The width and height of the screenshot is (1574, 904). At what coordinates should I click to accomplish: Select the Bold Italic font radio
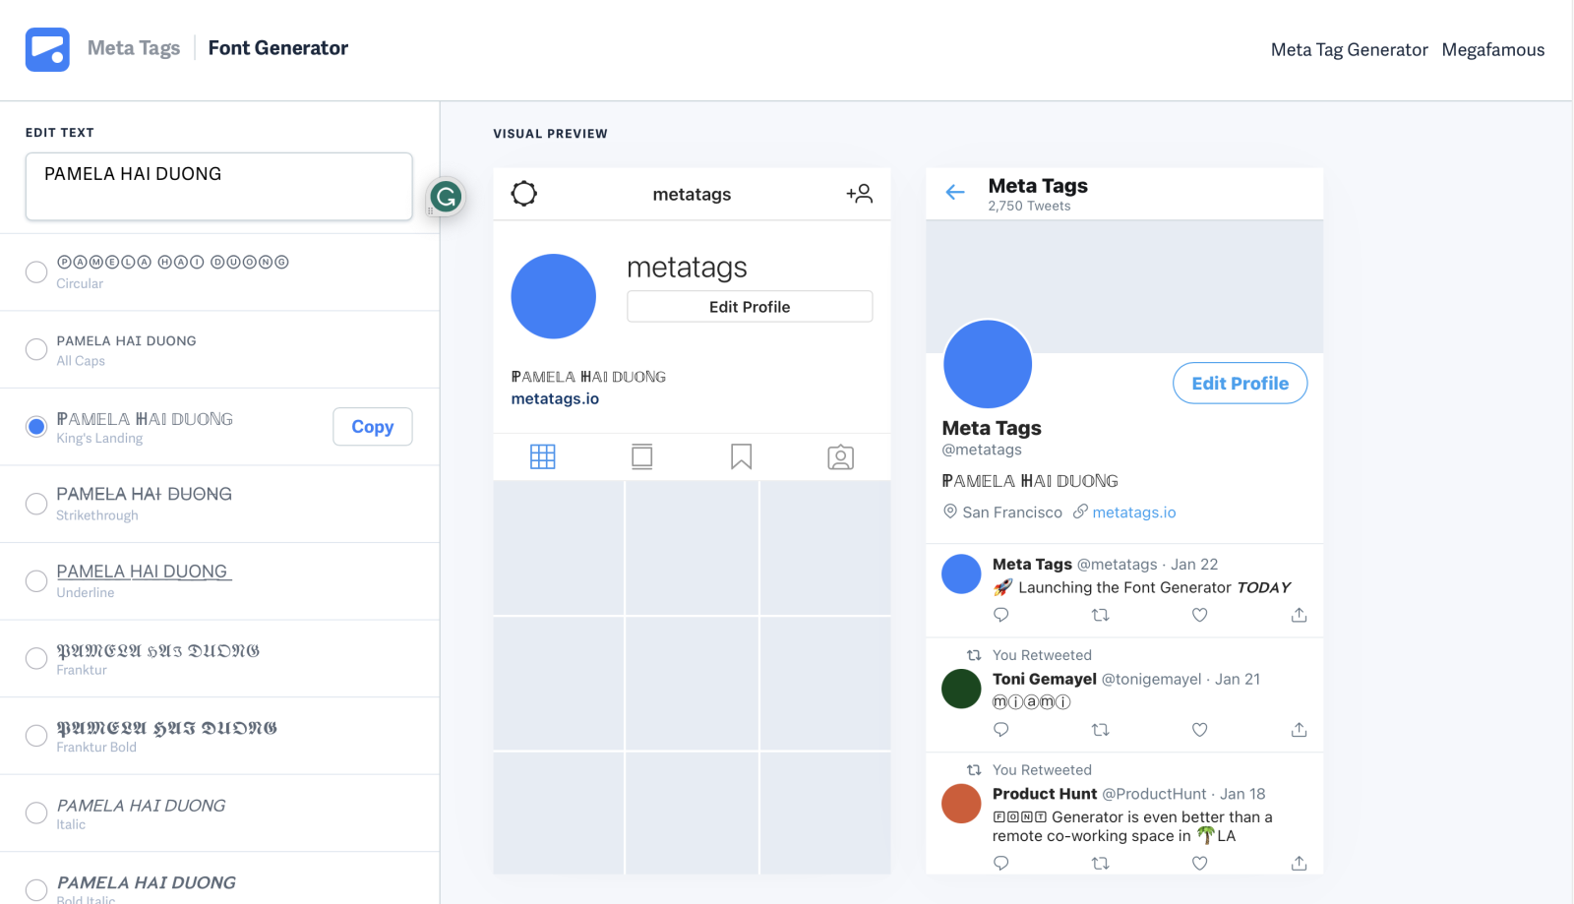tap(36, 890)
